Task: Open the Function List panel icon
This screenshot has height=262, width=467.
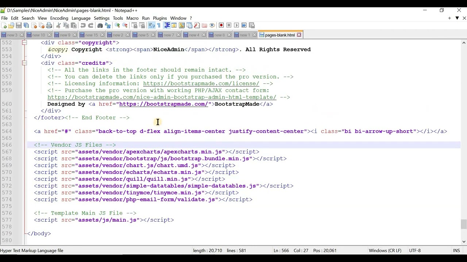Action: tap(197, 25)
